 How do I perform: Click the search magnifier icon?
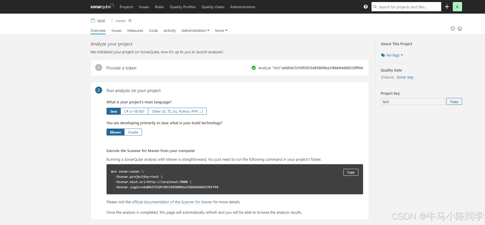pyautogui.click(x=375, y=7)
